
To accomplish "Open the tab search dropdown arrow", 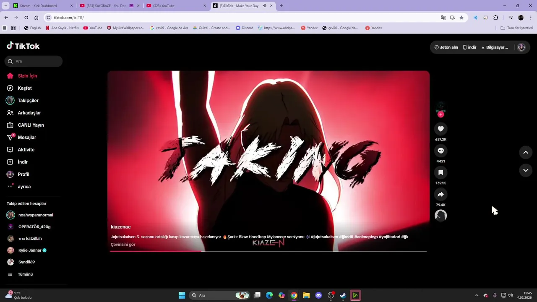I will pos(5,6).
